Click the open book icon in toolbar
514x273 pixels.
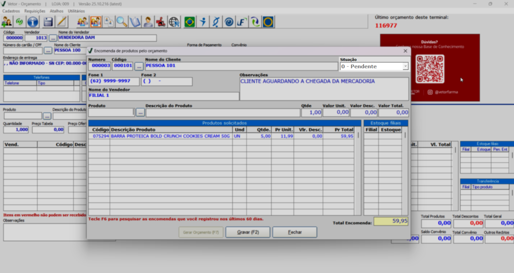coord(135,22)
